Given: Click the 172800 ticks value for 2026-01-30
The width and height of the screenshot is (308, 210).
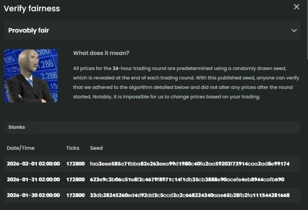Looking at the screenshot, I should tap(75, 195).
